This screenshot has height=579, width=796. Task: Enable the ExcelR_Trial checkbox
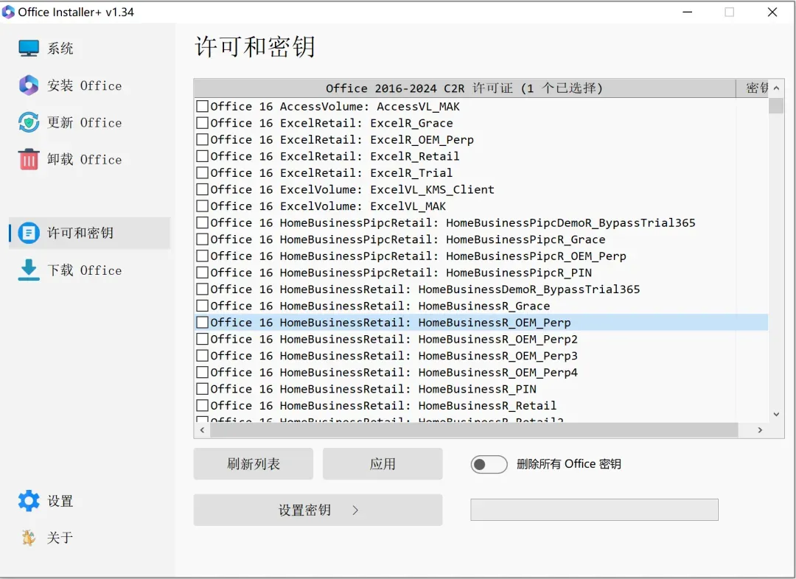click(x=202, y=172)
